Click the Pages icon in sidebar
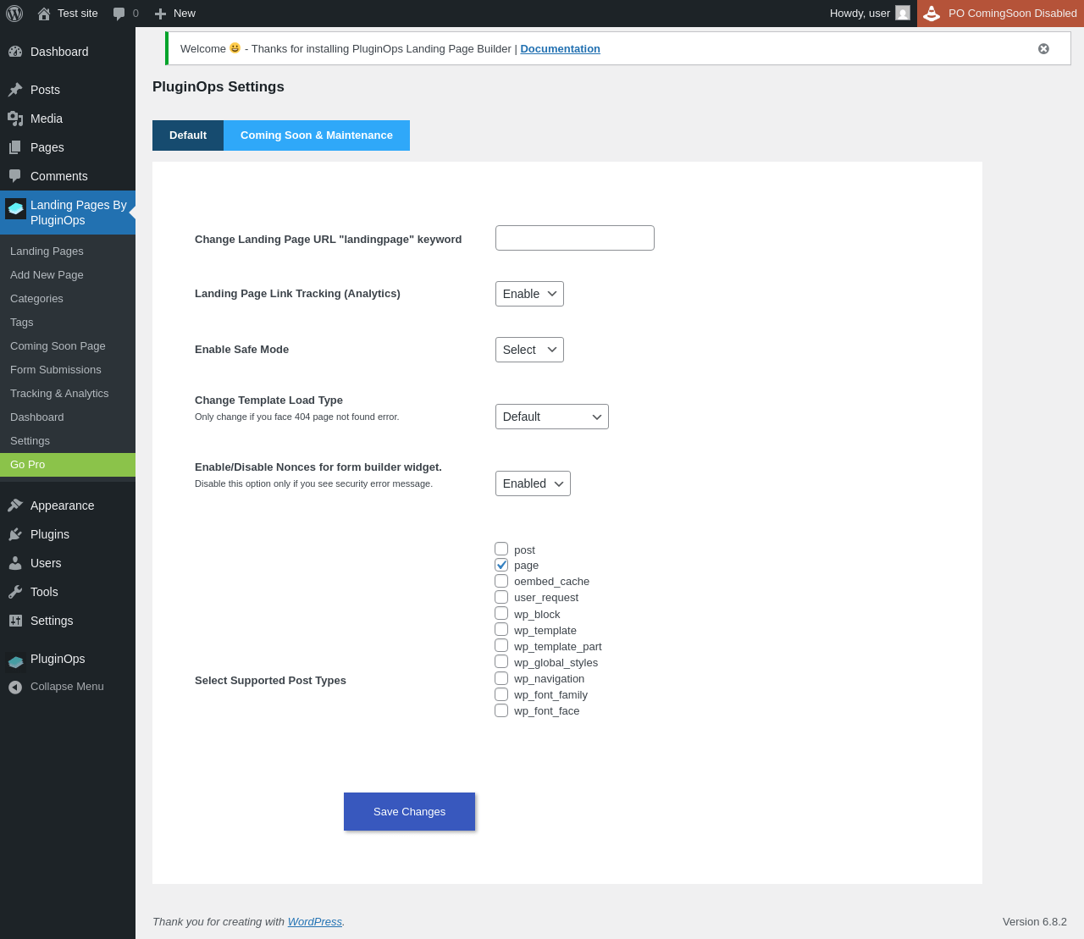1084x939 pixels. (x=15, y=147)
